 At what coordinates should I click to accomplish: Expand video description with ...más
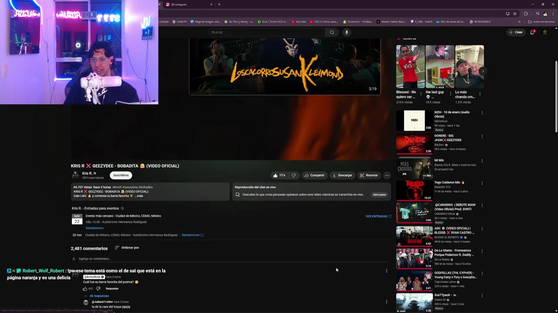pyautogui.click(x=139, y=196)
